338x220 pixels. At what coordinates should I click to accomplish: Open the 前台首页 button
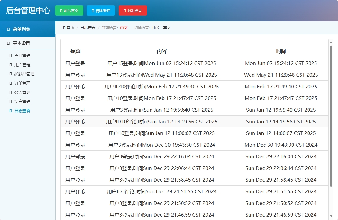69,10
